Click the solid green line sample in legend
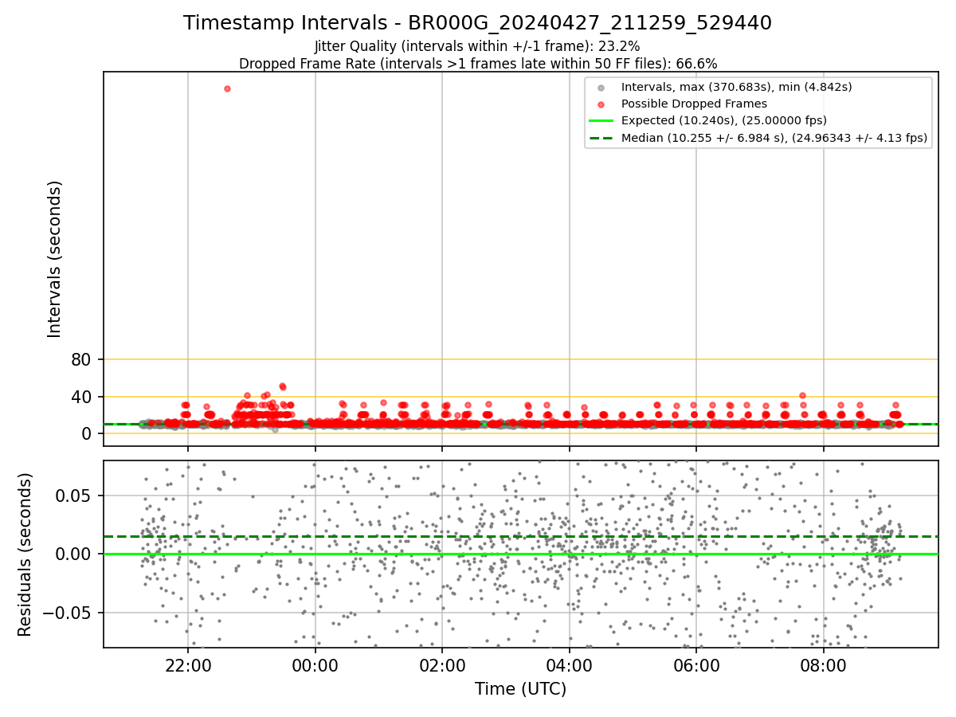The height and width of the screenshot is (717, 956). [x=601, y=121]
